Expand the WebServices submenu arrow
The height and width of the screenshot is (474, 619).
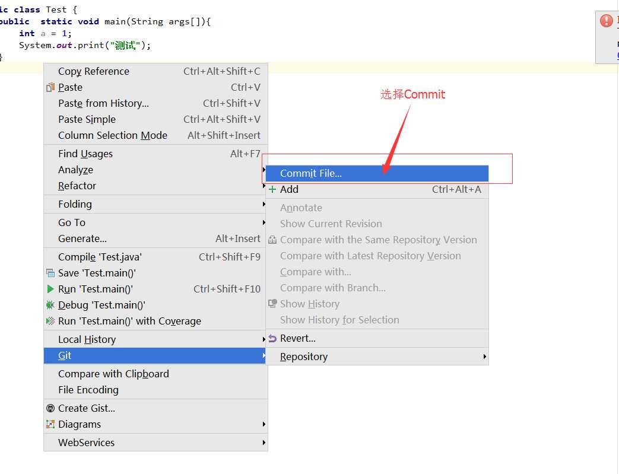[264, 443]
